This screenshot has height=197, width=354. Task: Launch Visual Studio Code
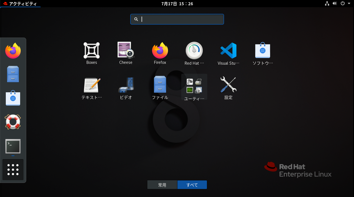click(228, 53)
